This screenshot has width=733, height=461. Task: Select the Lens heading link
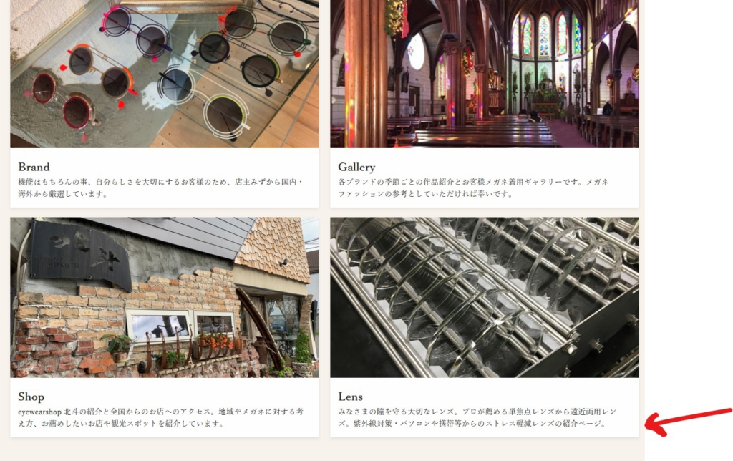pos(351,397)
